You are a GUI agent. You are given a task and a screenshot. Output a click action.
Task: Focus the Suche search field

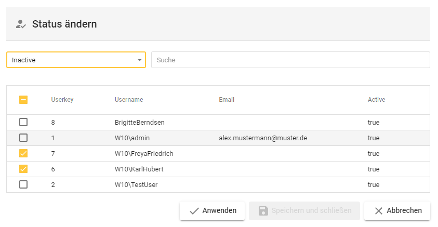tap(290, 60)
